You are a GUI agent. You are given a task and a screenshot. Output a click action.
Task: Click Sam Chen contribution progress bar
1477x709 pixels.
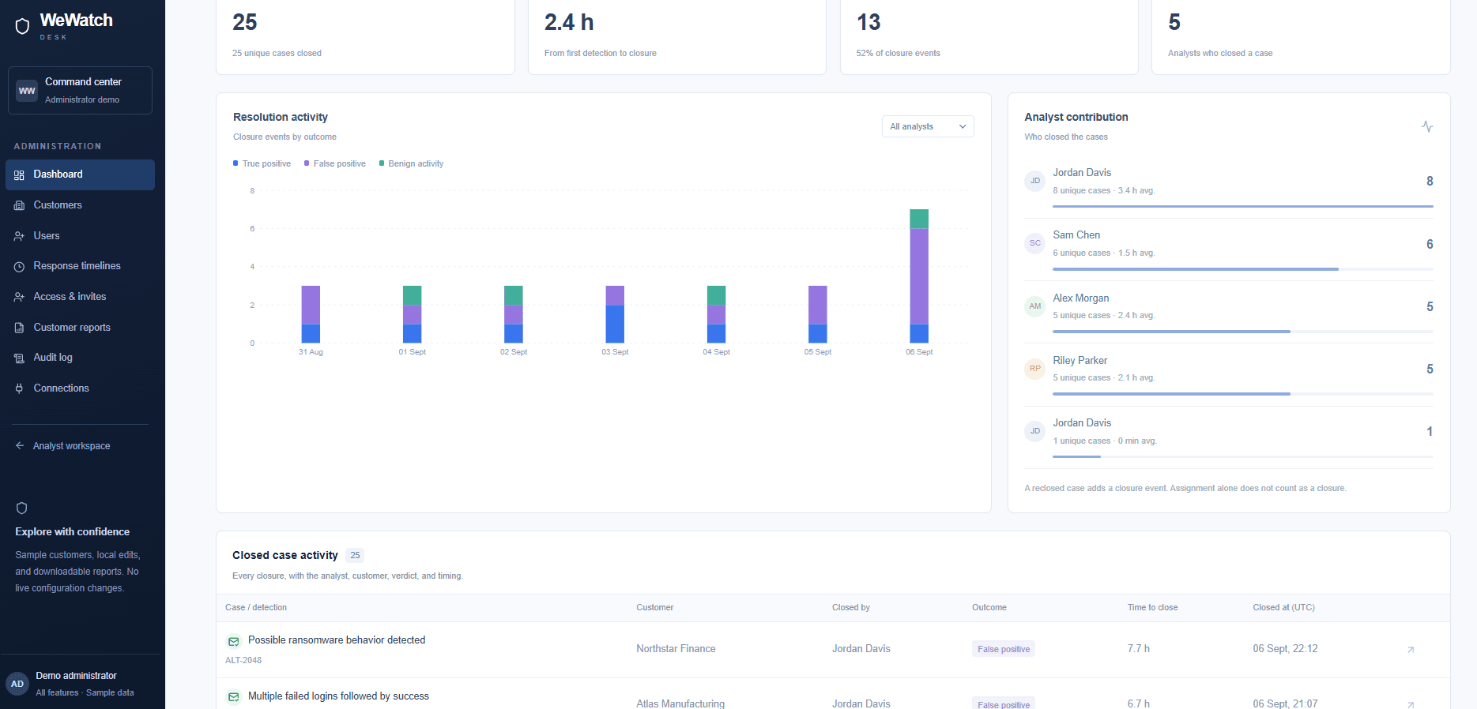click(x=1243, y=269)
